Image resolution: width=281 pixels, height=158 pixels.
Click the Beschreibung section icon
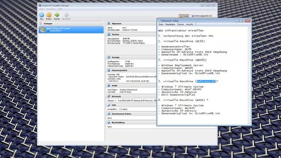(109, 122)
